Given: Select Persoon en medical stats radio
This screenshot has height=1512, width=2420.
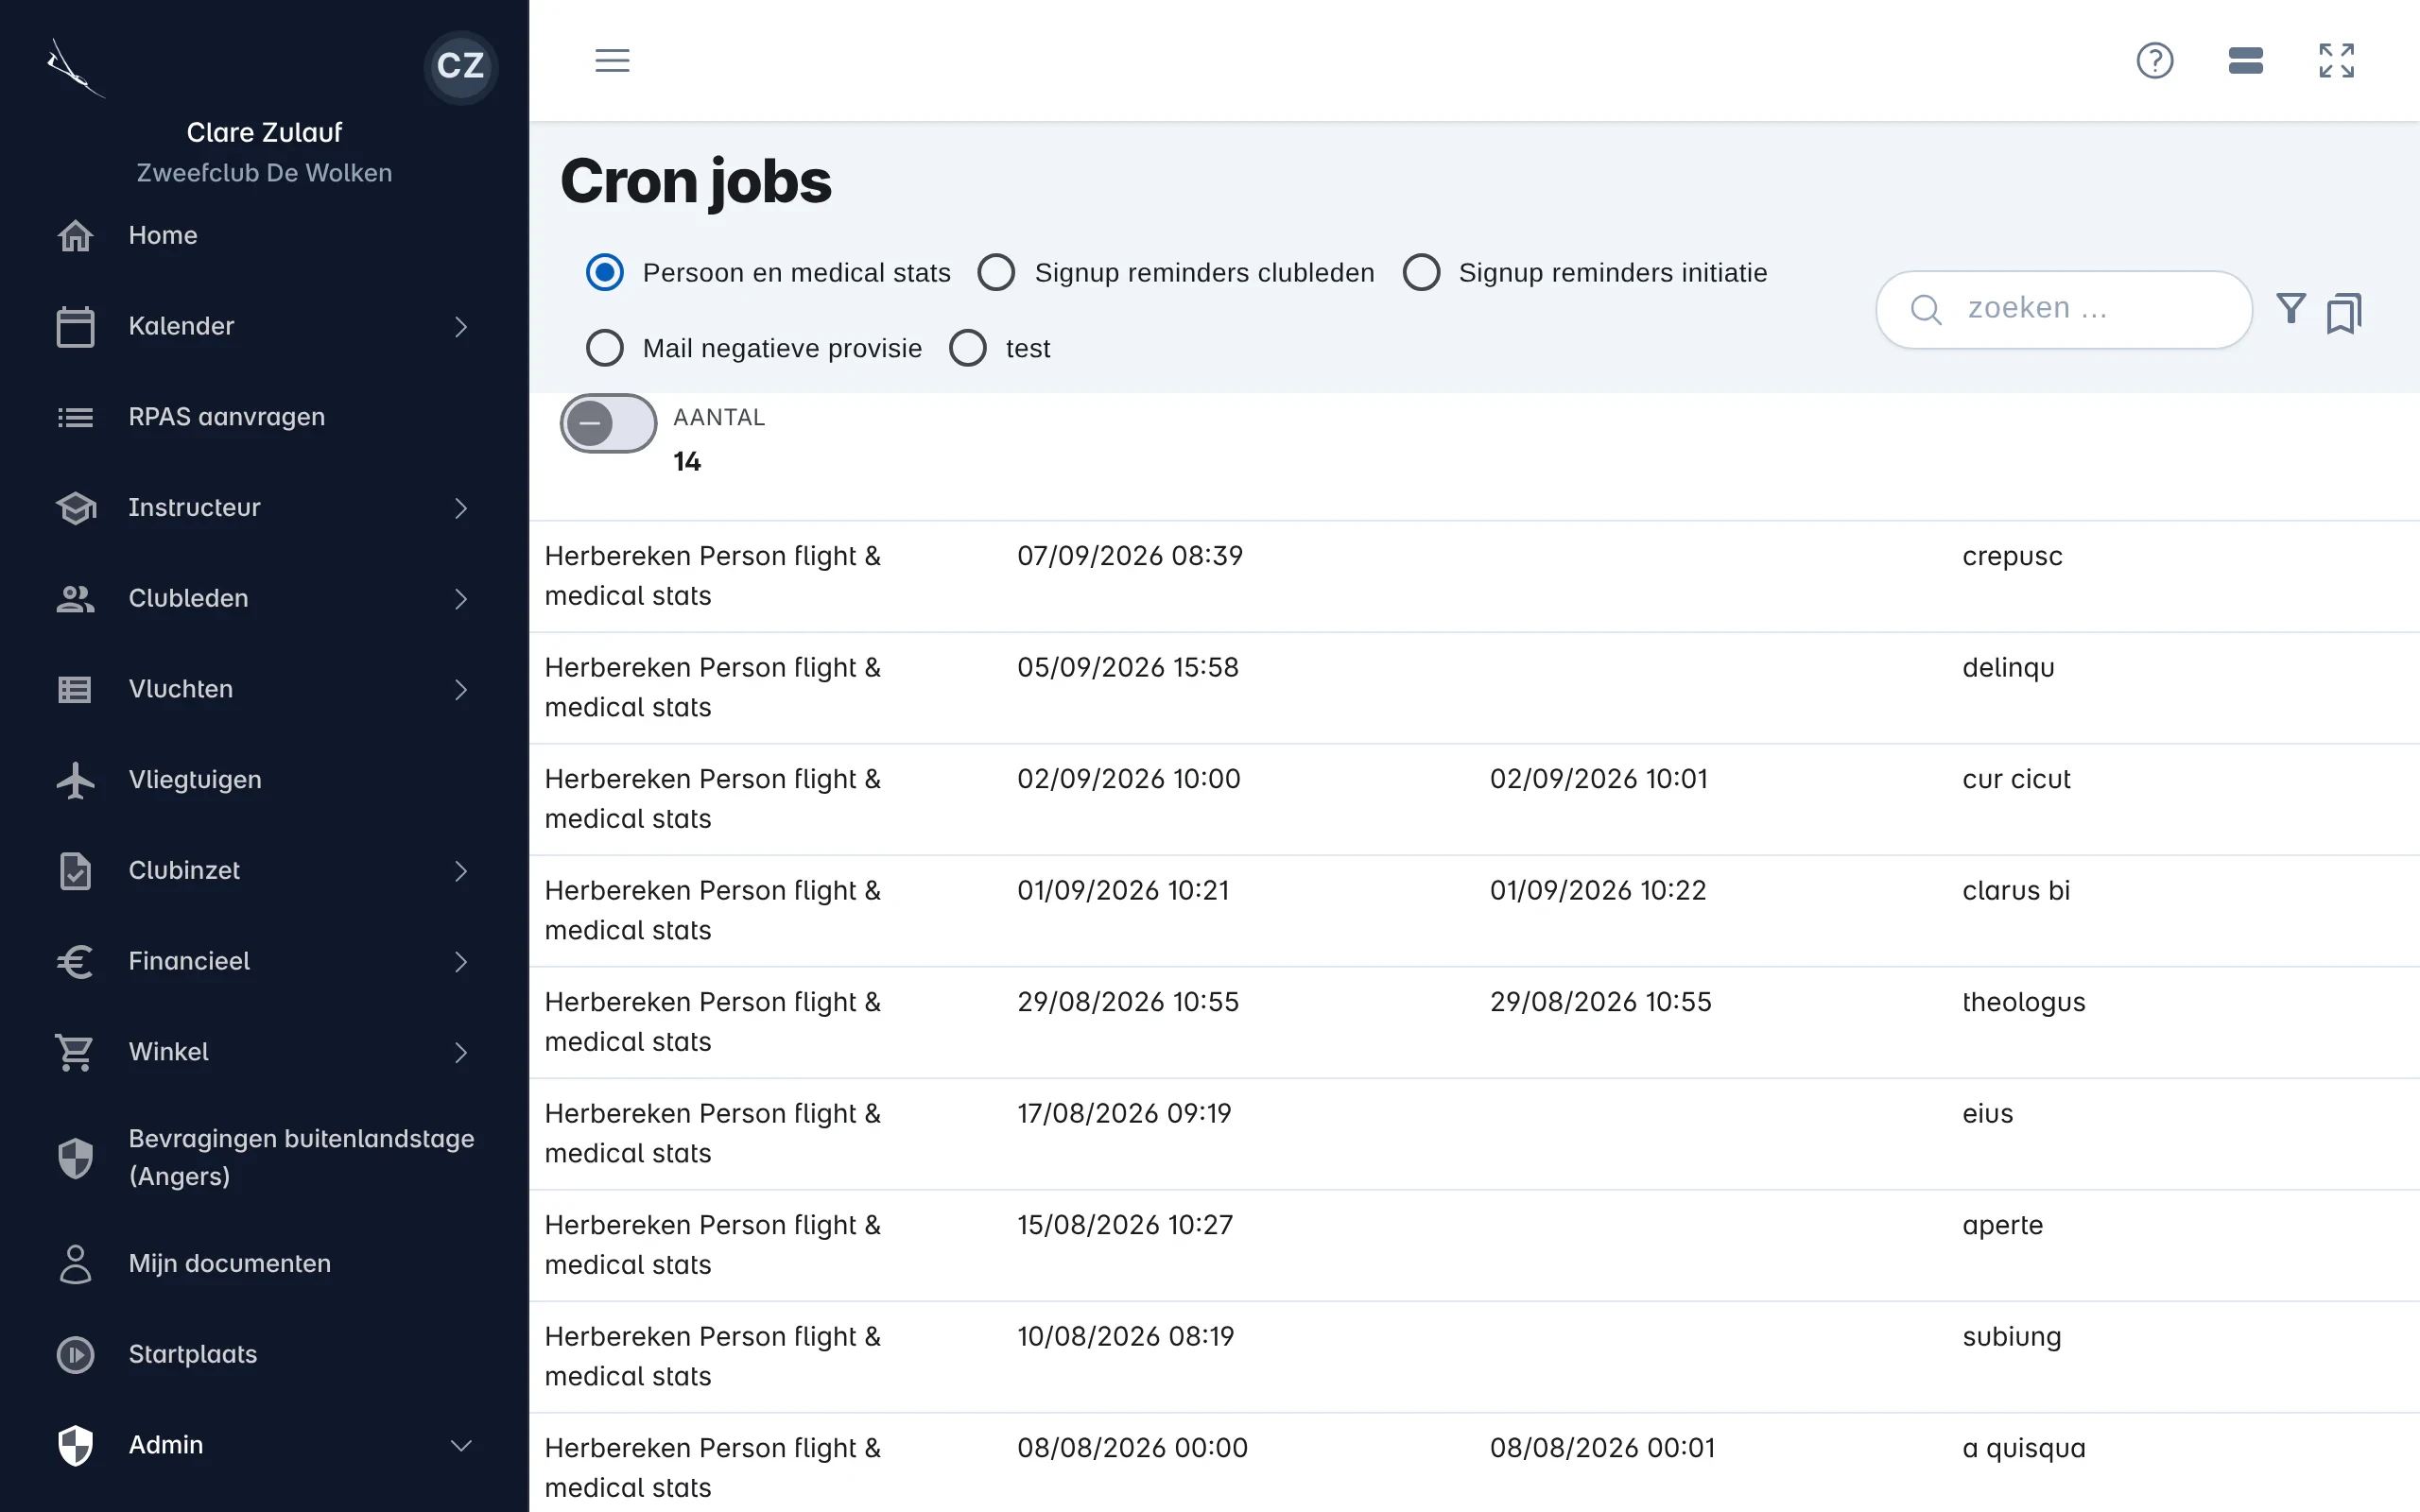Looking at the screenshot, I should point(605,273).
